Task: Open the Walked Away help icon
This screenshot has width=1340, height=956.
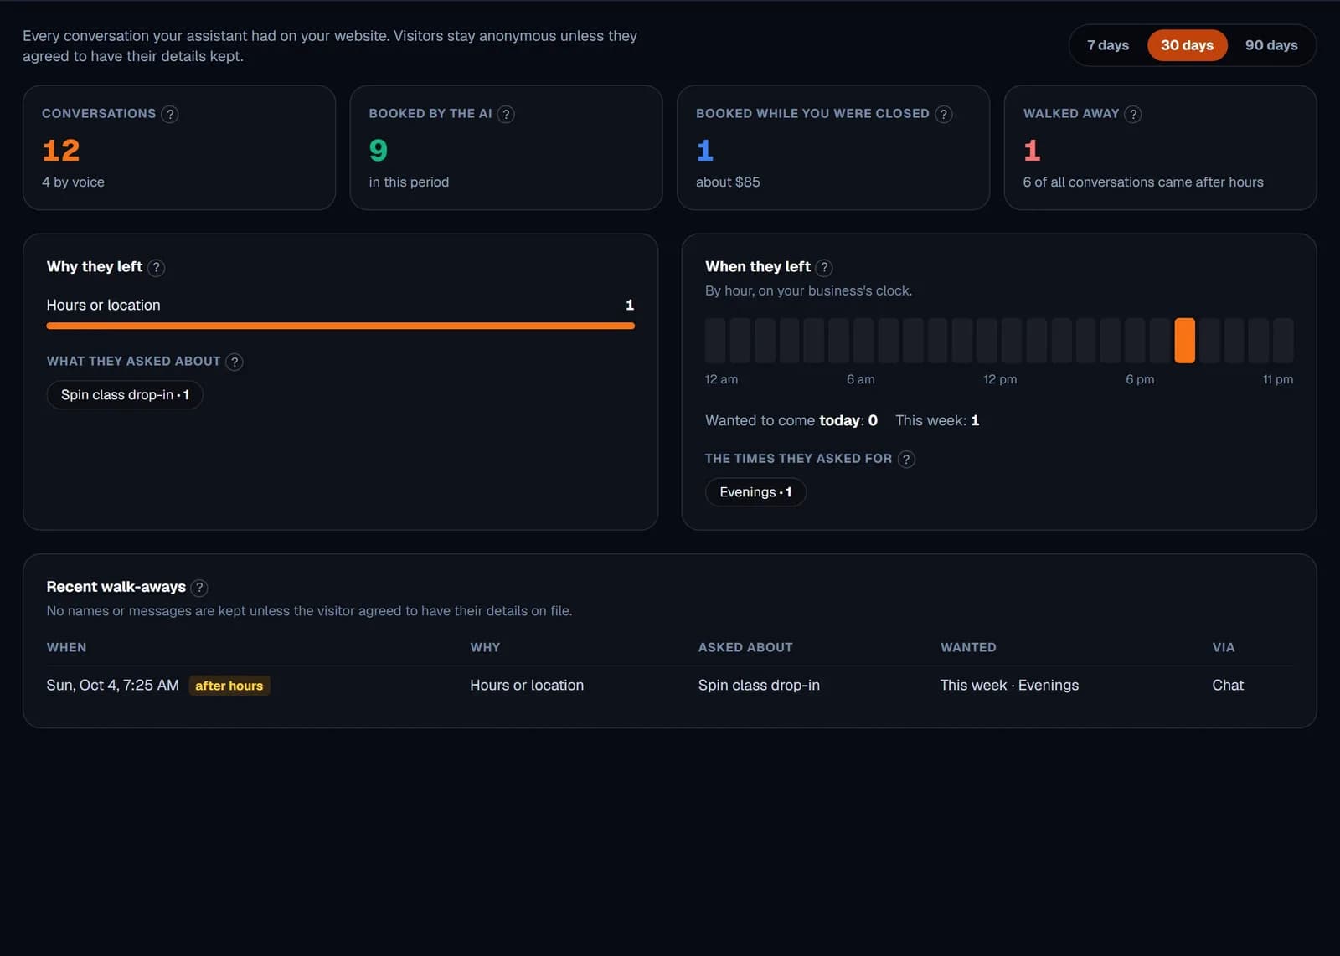Action: point(1133,114)
